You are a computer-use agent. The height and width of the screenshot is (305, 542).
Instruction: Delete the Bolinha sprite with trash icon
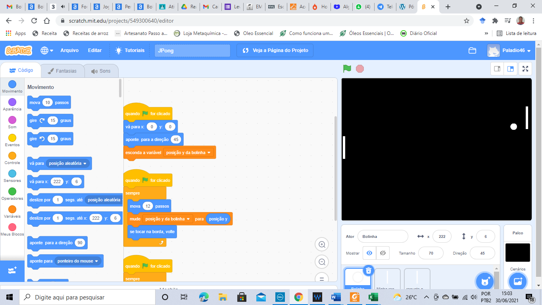pyautogui.click(x=369, y=270)
